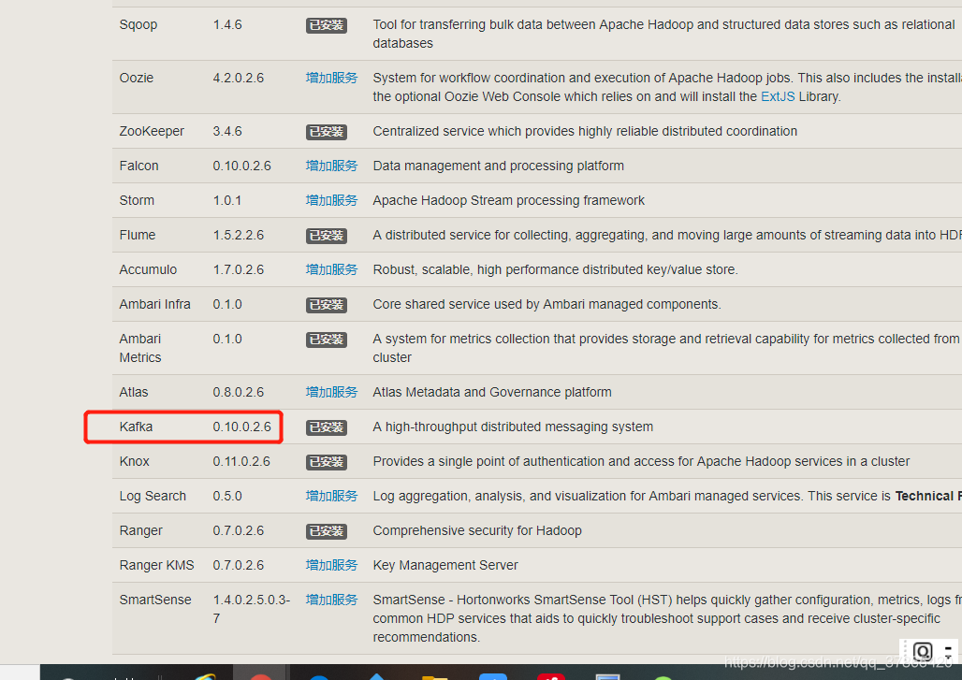Click the 已安装 badge for ZooKeeper
Screen dimensions: 962x680
pos(327,132)
